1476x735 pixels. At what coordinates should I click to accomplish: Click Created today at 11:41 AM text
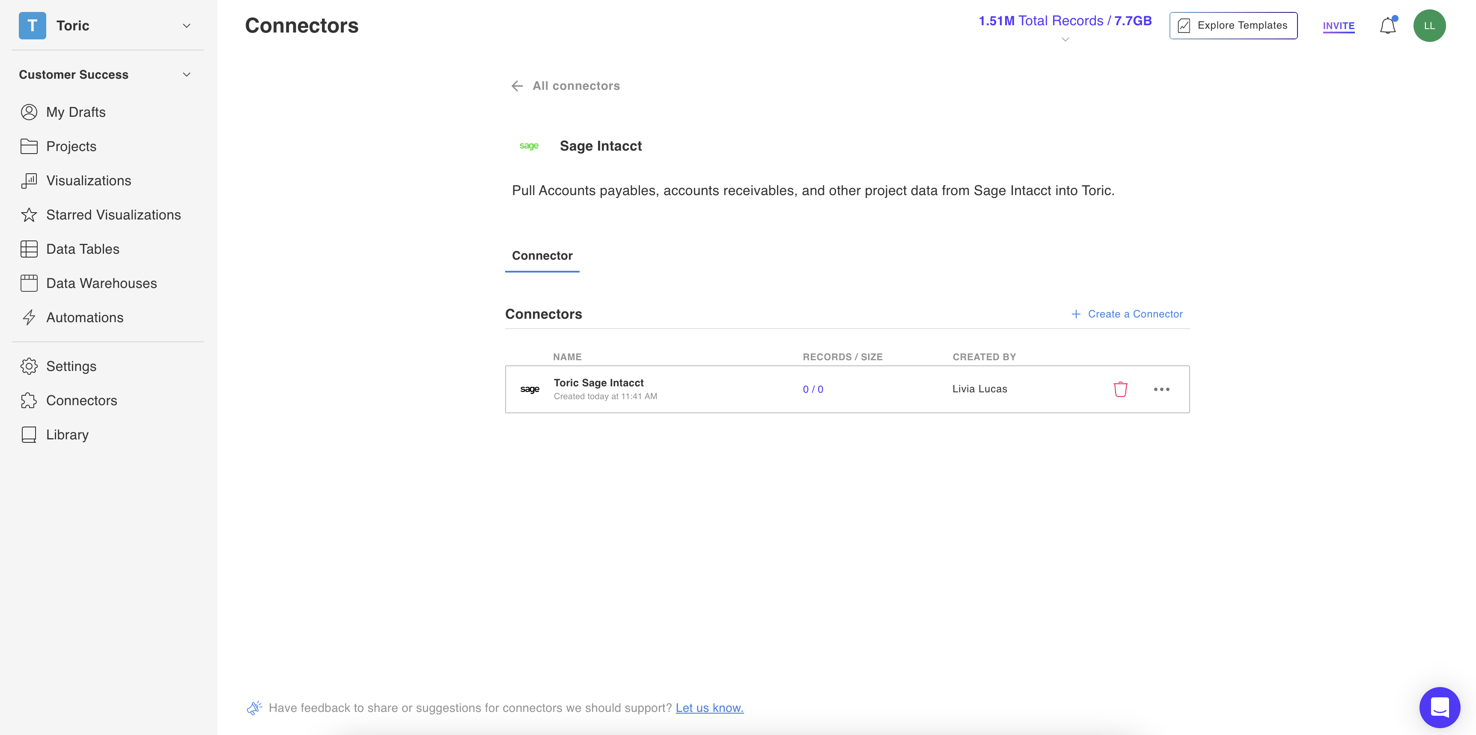605,397
